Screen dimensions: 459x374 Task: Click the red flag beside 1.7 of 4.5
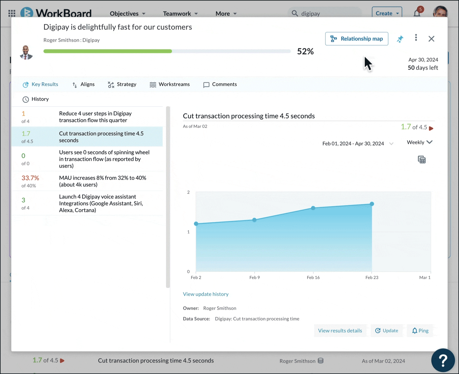(431, 128)
